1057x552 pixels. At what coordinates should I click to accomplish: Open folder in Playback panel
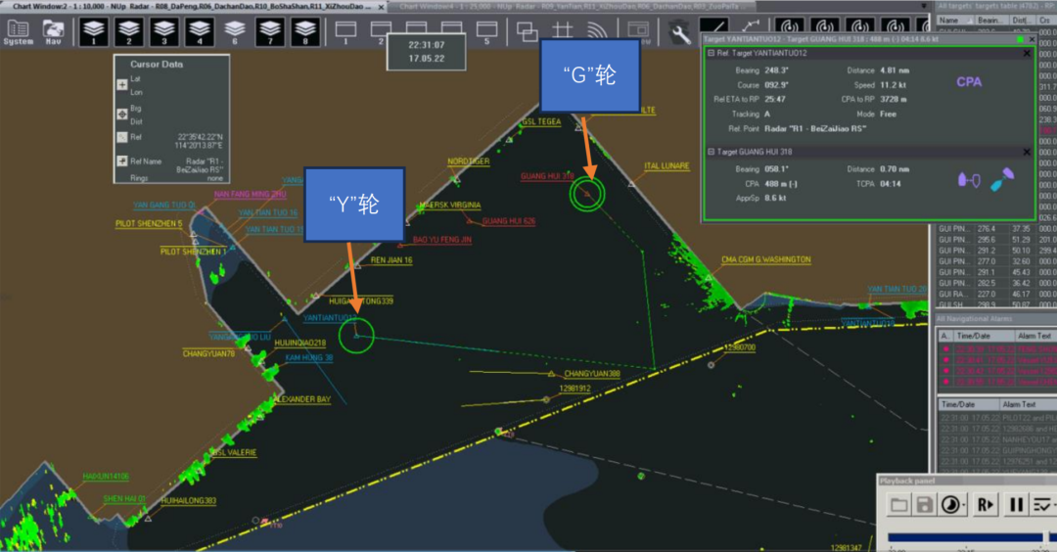pyautogui.click(x=898, y=505)
